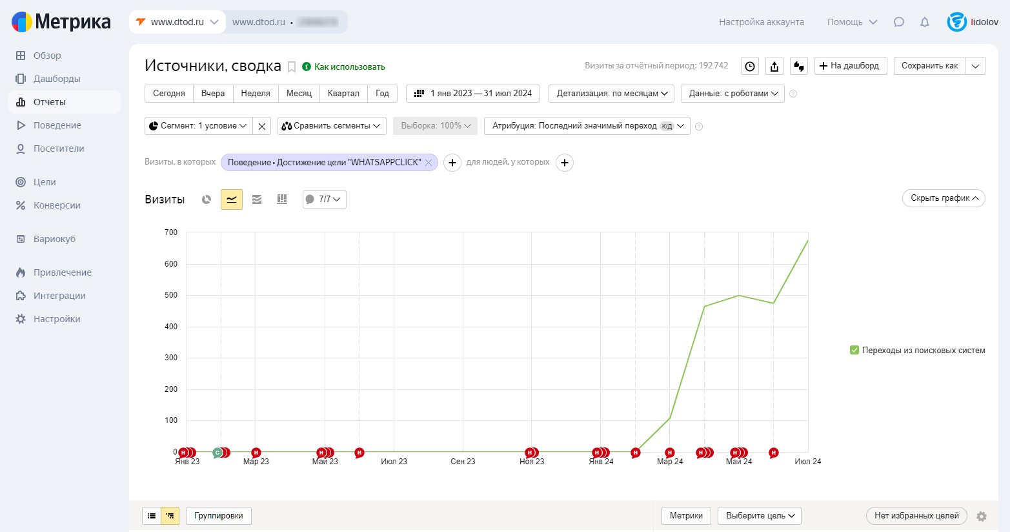Click the report history clock icon
Screen dimensions: 1010x532
point(749,66)
